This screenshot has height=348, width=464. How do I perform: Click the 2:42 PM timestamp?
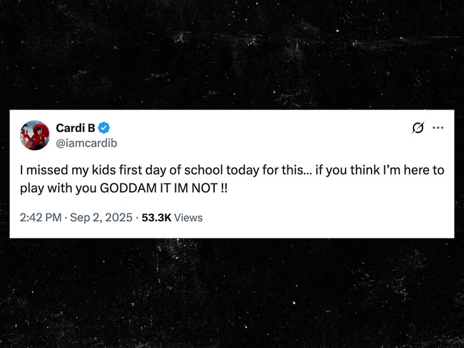coord(40,218)
